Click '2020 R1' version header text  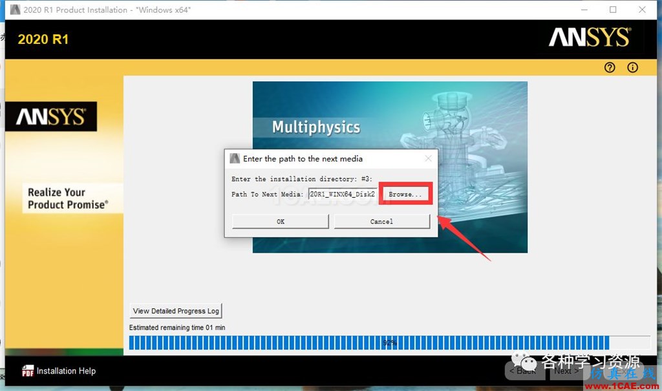(x=43, y=39)
